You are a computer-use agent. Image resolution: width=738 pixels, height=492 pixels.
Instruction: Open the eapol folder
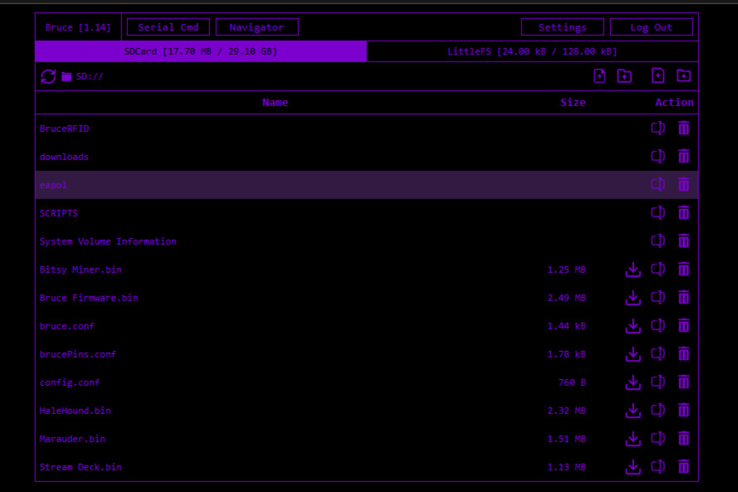[x=53, y=185]
